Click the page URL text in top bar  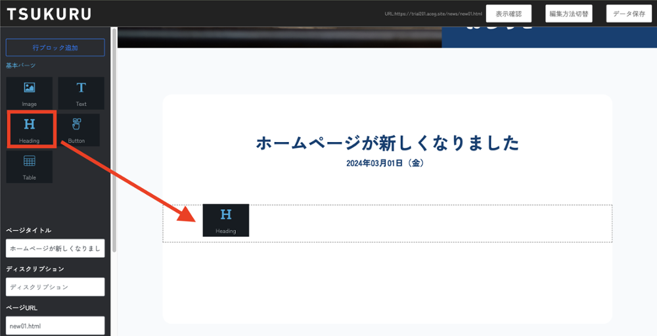(x=433, y=14)
